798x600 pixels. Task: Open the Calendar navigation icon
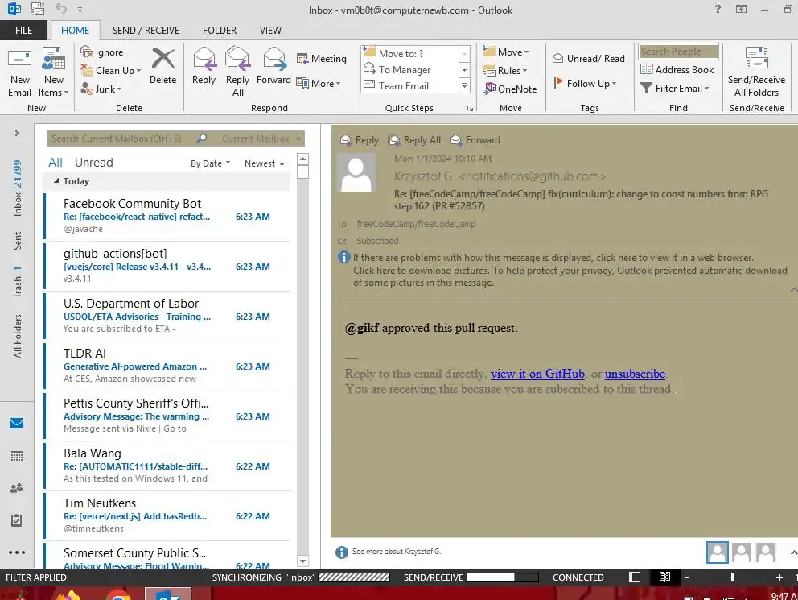coord(17,456)
